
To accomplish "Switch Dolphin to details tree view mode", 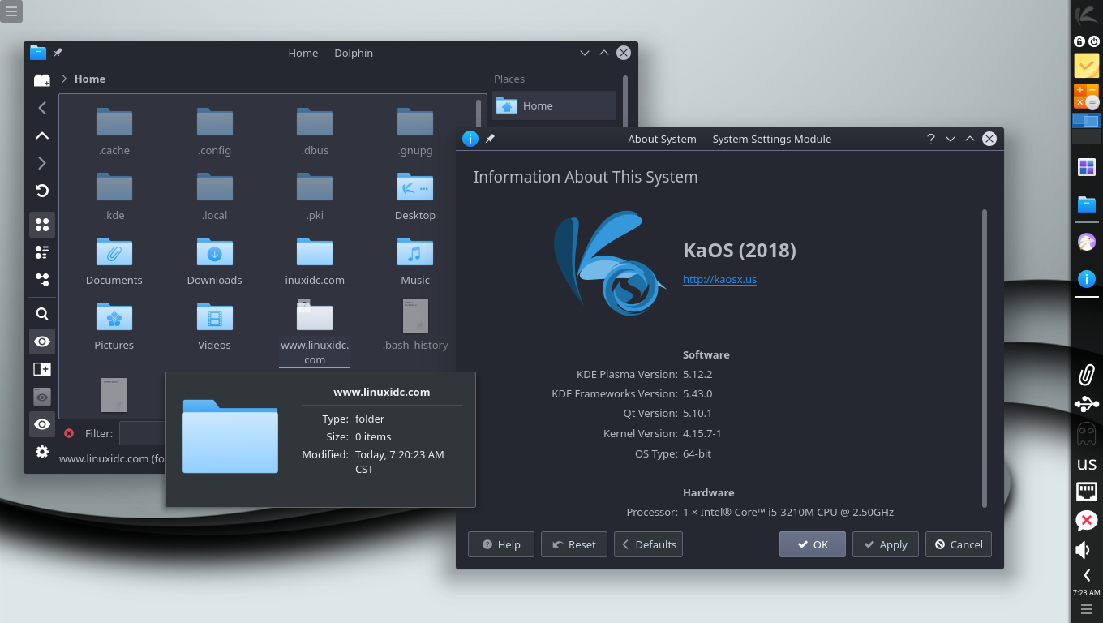I will (x=42, y=280).
